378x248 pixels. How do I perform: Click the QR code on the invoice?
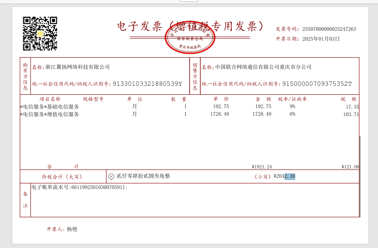[40, 34]
